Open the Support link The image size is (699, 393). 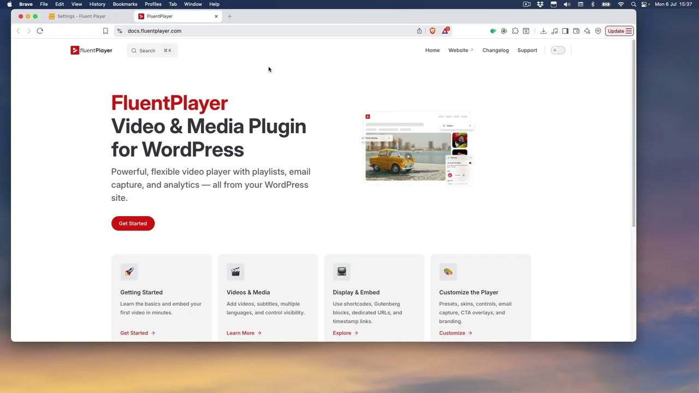[527, 50]
